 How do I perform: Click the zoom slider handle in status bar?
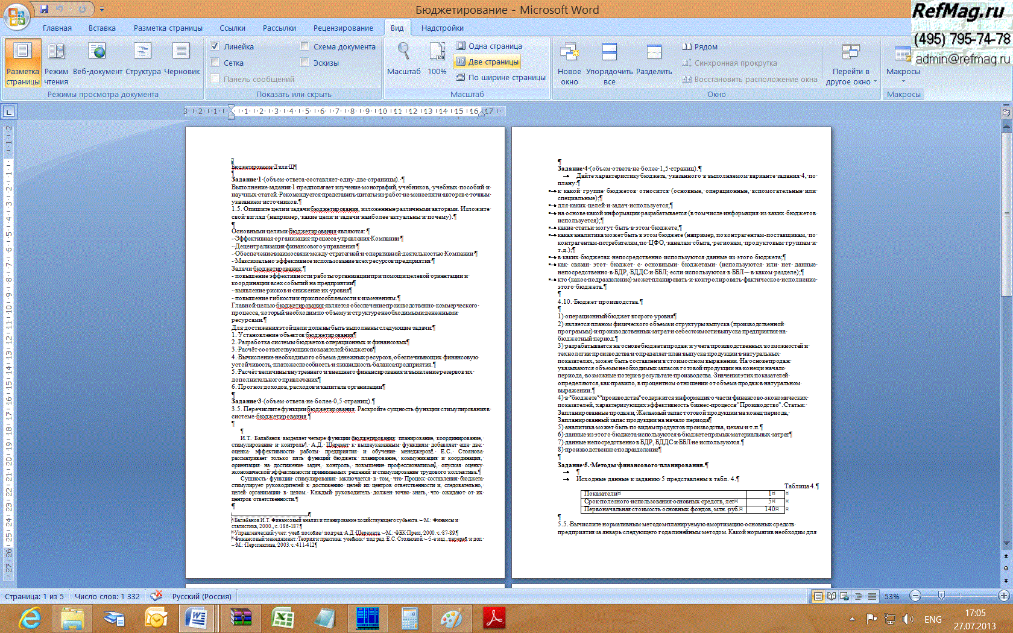pyautogui.click(x=941, y=596)
